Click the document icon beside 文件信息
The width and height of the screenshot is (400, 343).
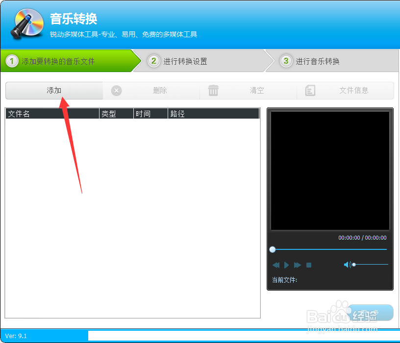click(310, 90)
